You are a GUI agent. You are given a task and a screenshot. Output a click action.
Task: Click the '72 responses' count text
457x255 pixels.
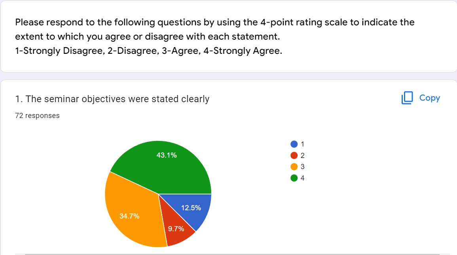point(37,116)
